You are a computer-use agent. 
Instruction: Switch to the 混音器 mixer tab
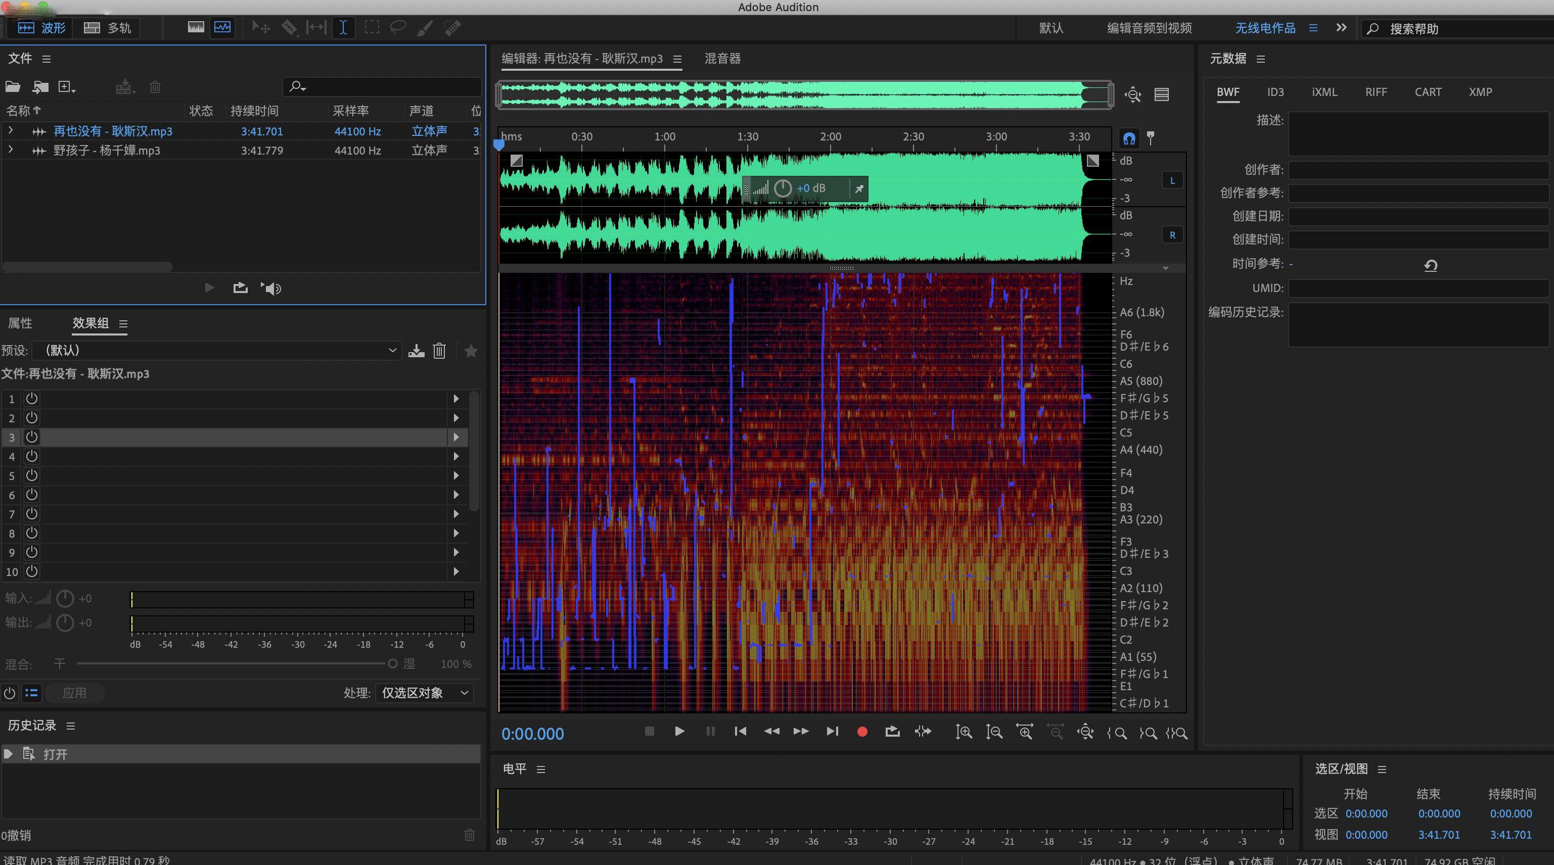(722, 59)
